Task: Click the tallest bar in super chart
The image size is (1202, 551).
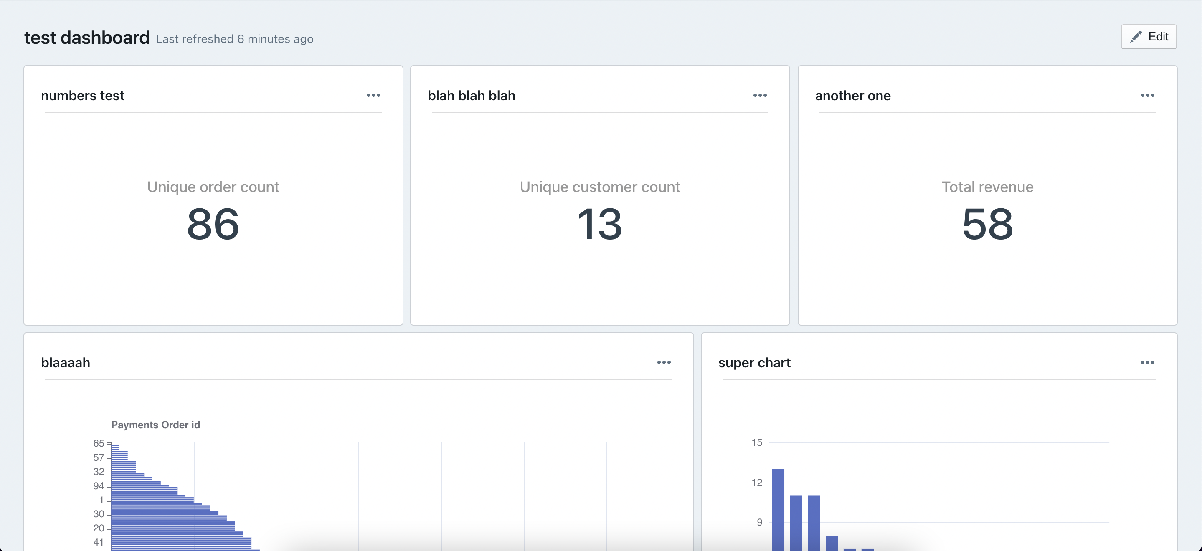Action: (x=779, y=508)
